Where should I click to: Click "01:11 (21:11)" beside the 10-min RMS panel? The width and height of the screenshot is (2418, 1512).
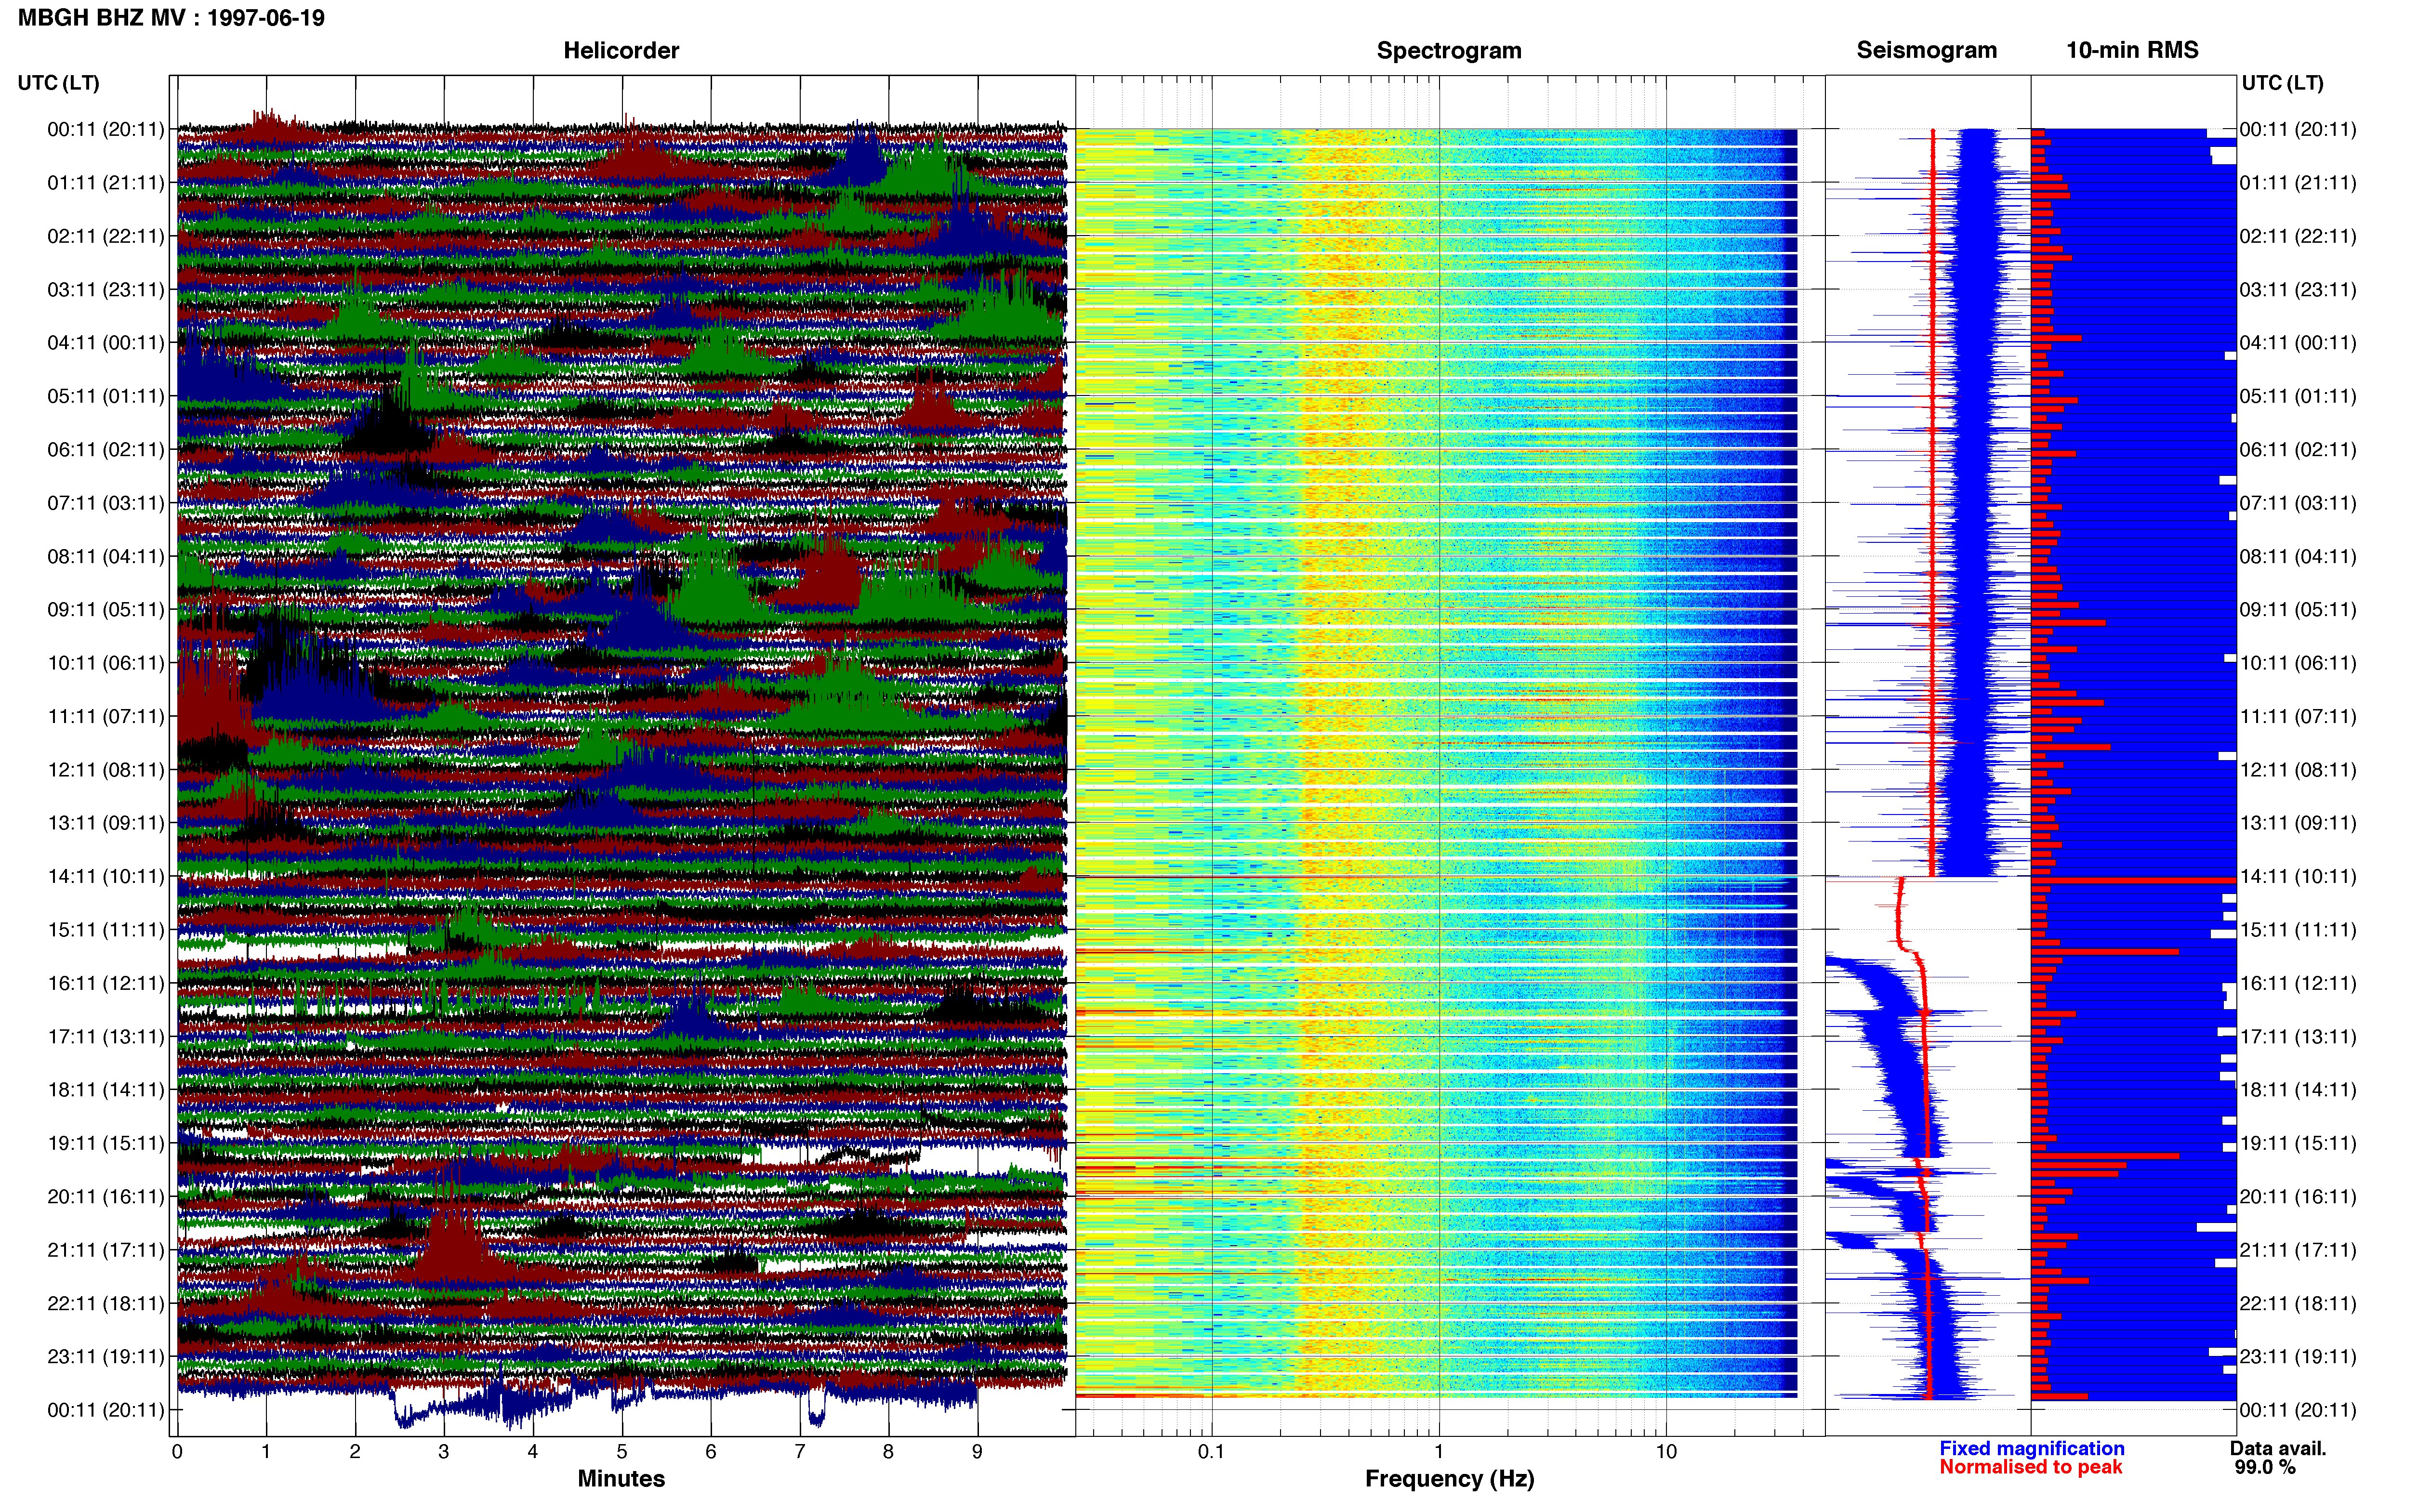coord(2298,183)
